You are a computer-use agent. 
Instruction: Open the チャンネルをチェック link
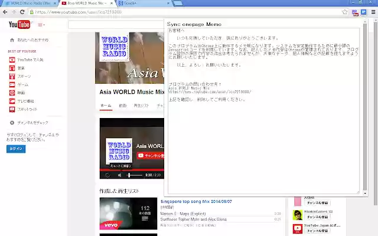(x=33, y=123)
